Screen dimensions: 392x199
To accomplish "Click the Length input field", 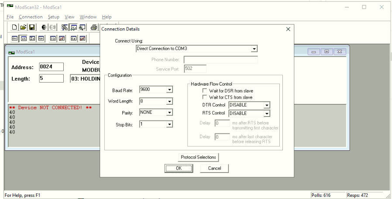I will pyautogui.click(x=52, y=78).
